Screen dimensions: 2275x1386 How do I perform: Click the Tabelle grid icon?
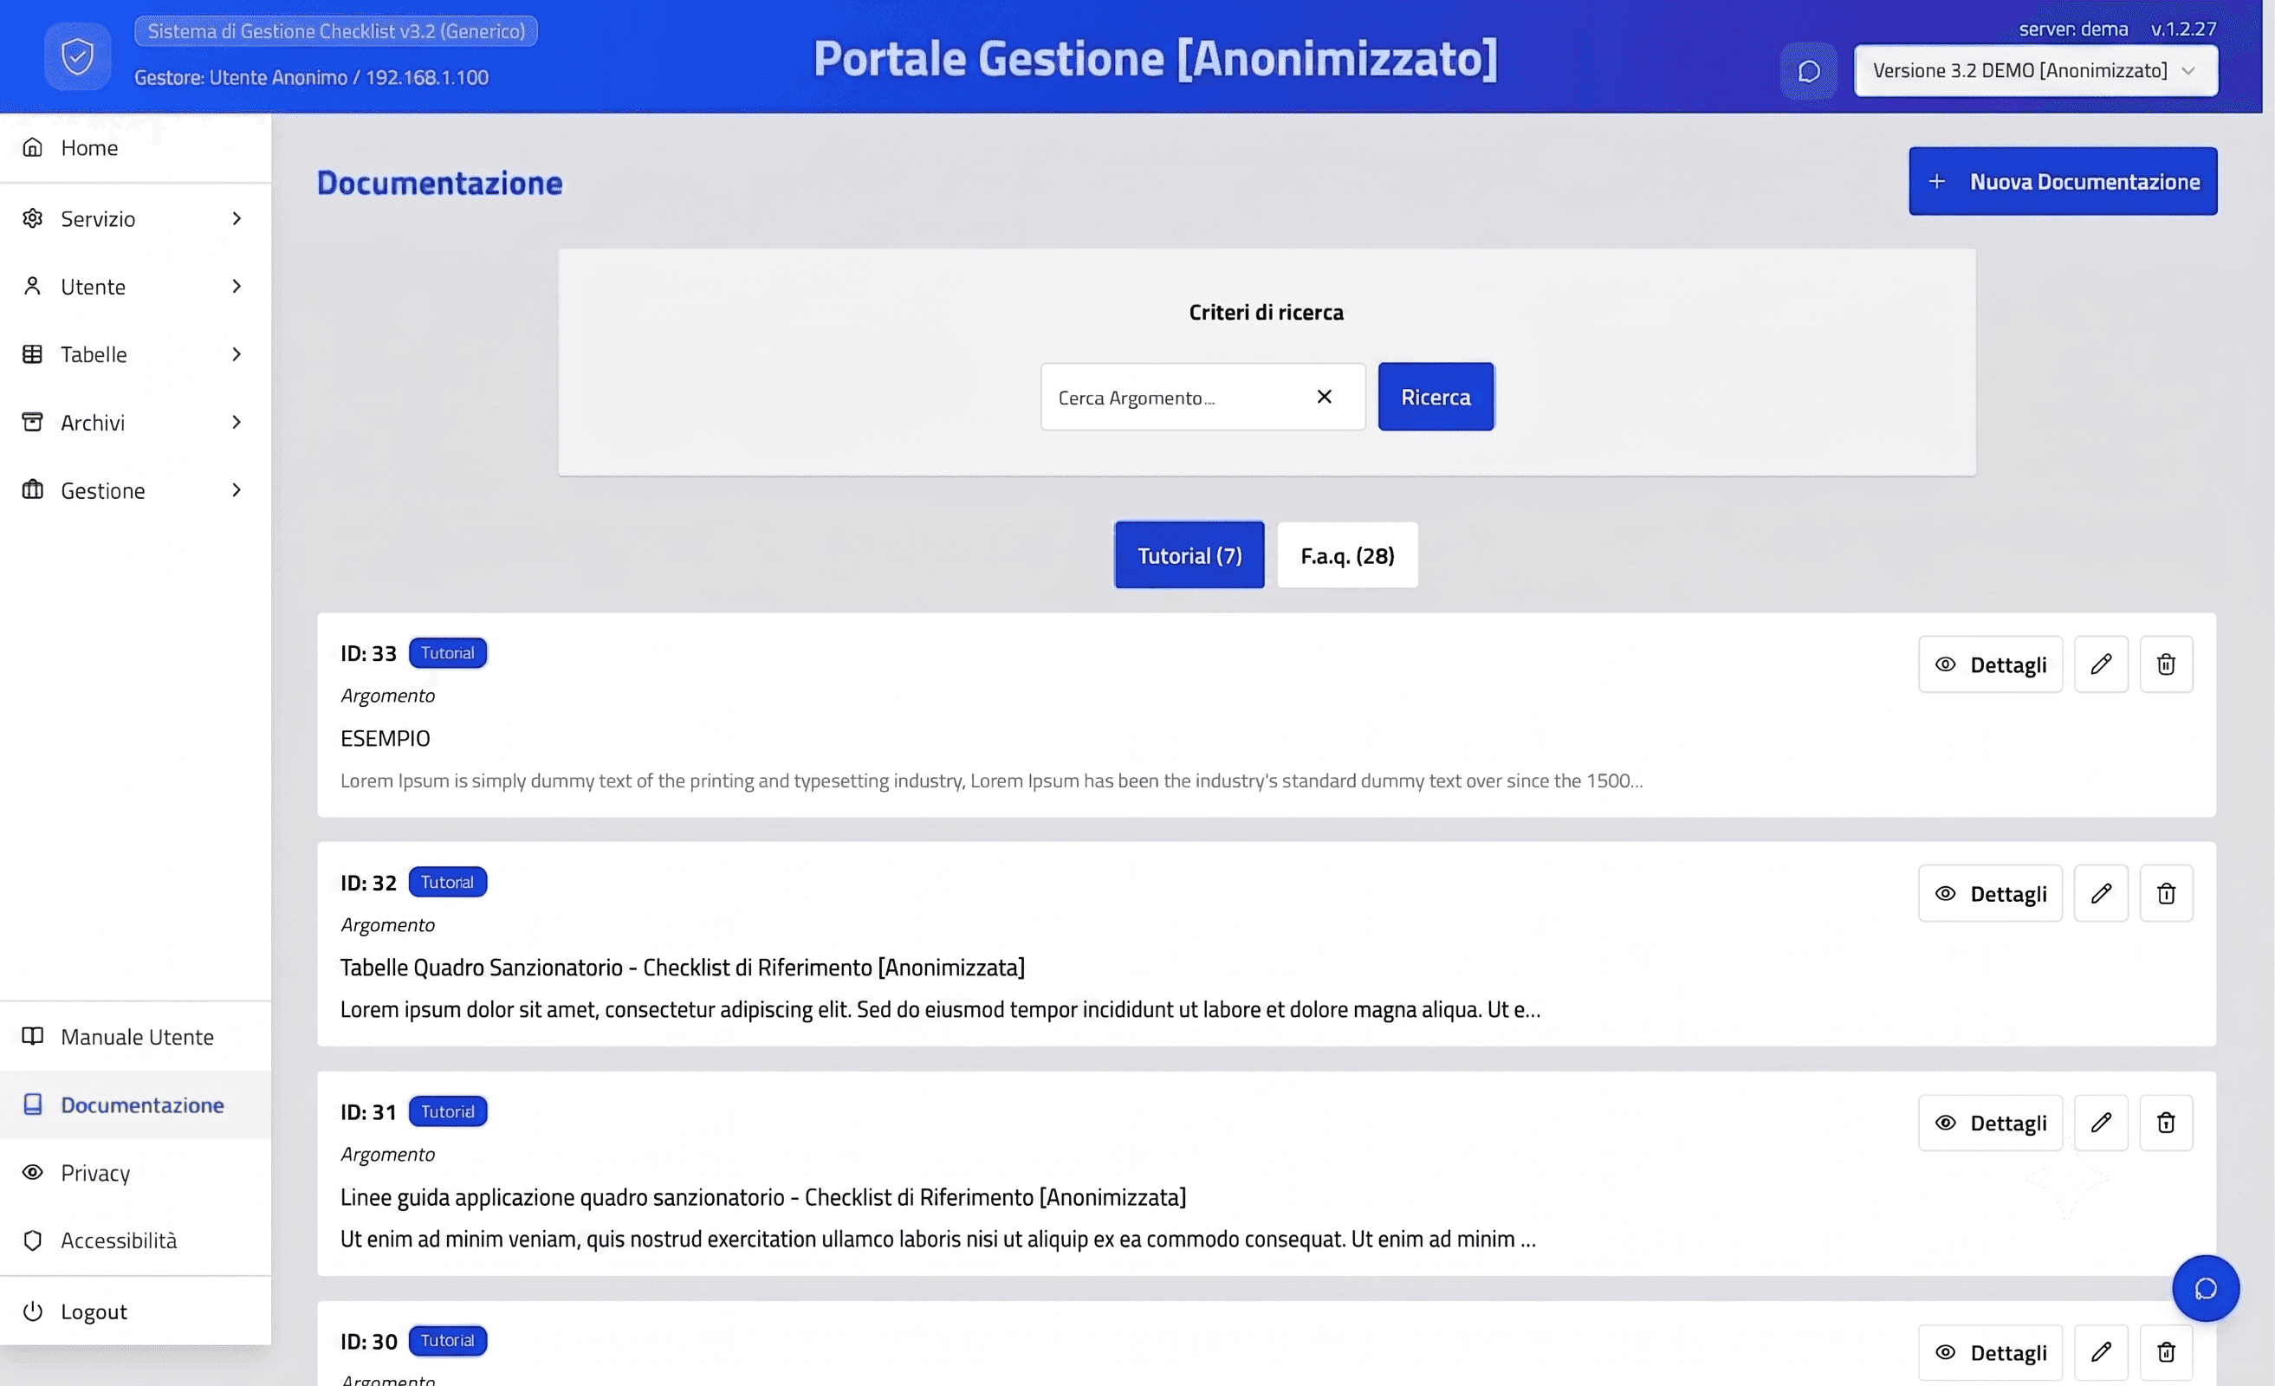32,354
